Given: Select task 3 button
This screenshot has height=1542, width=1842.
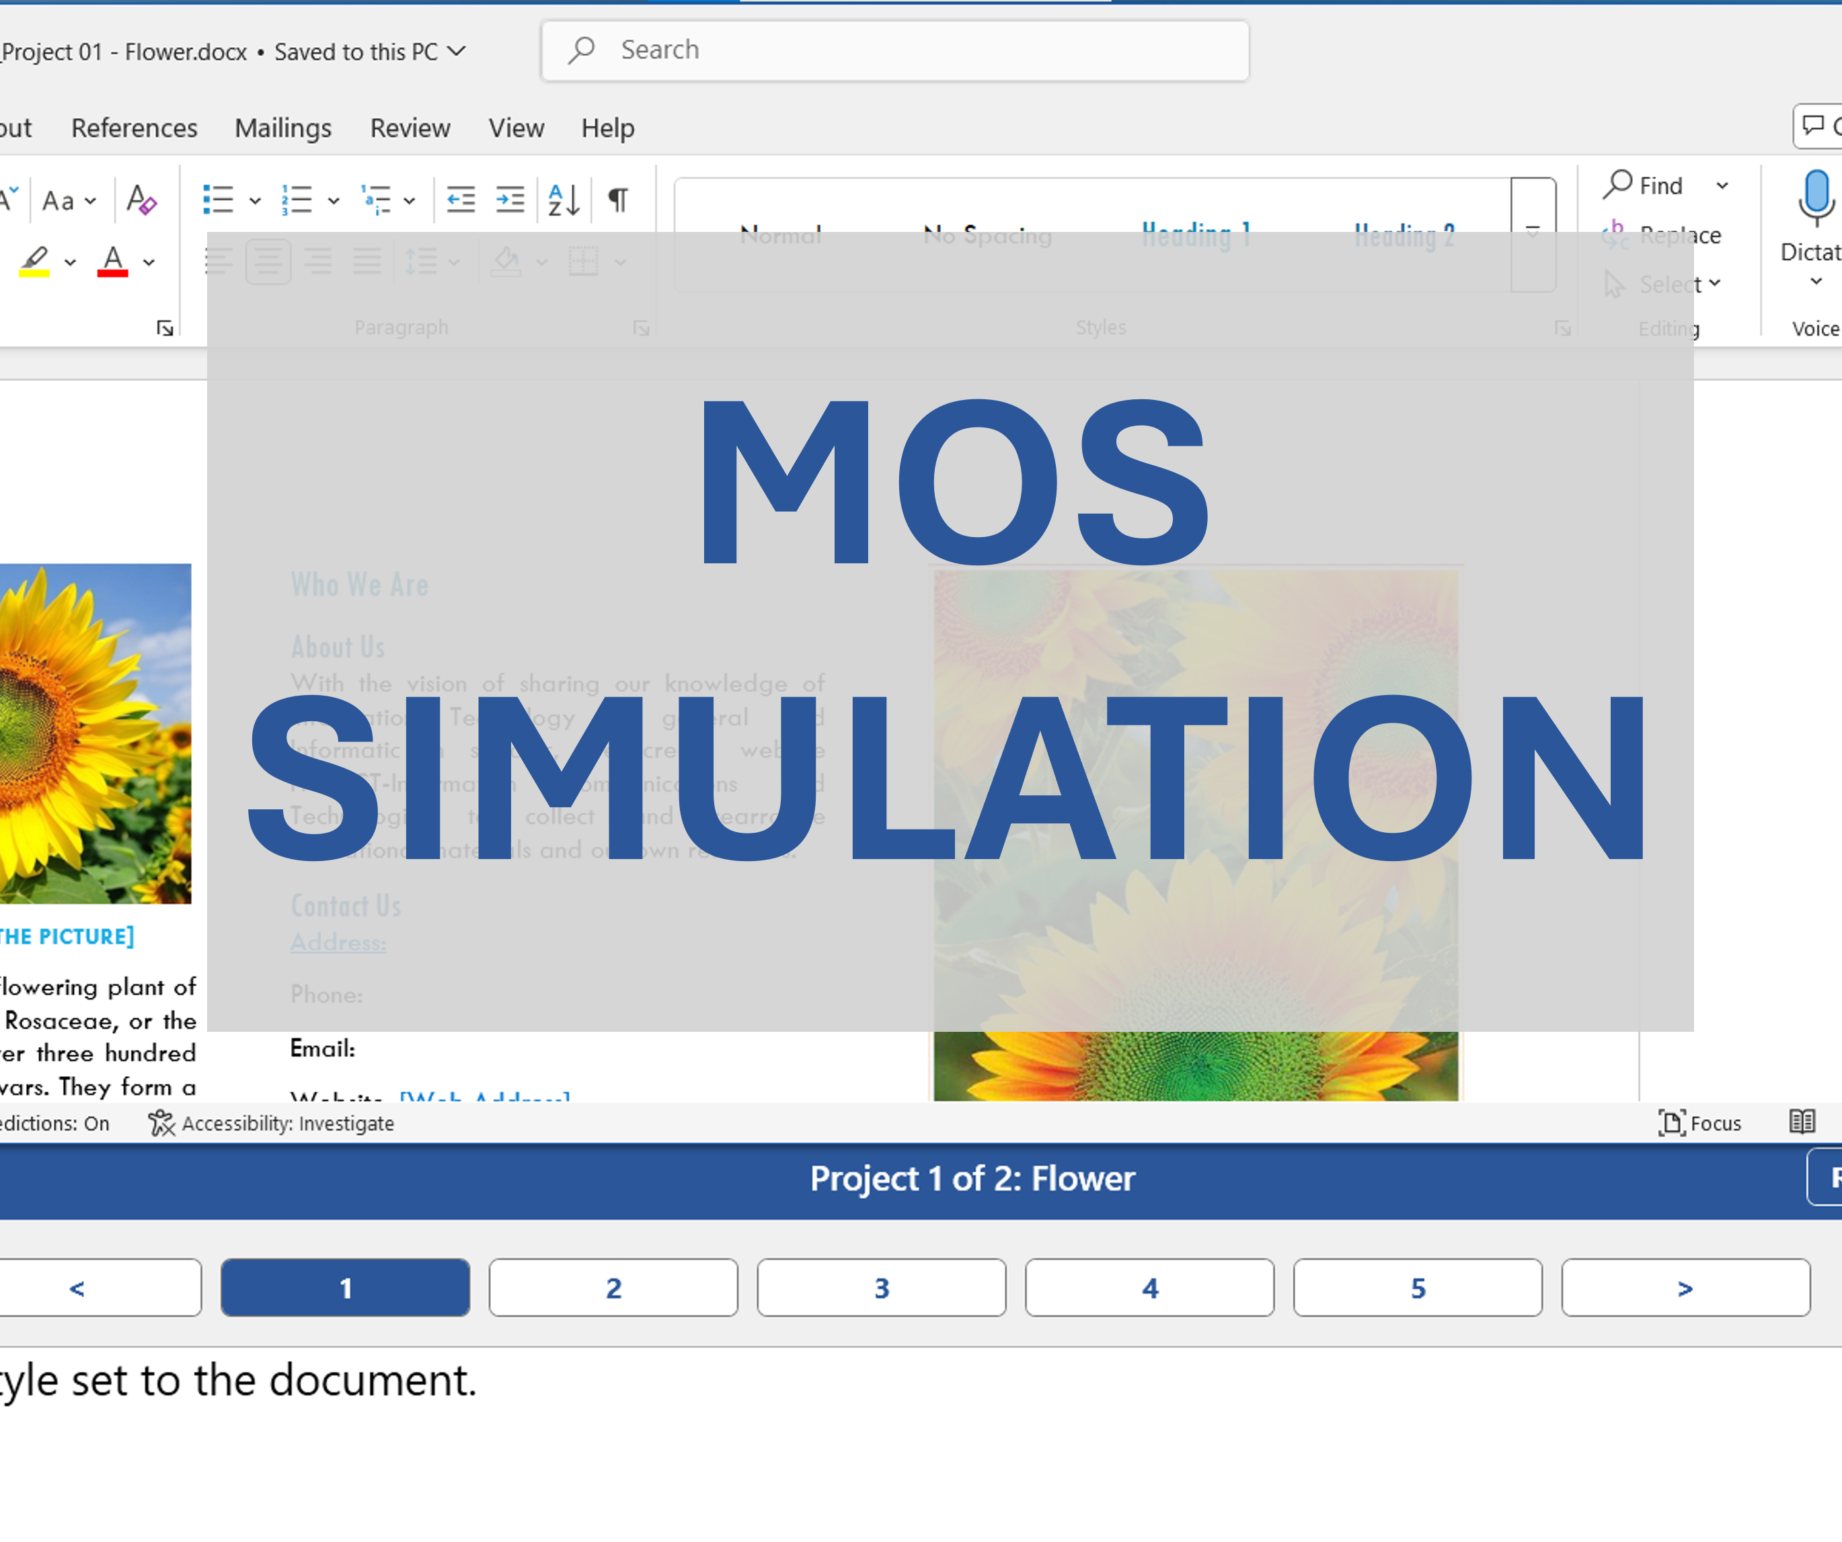Looking at the screenshot, I should point(882,1288).
